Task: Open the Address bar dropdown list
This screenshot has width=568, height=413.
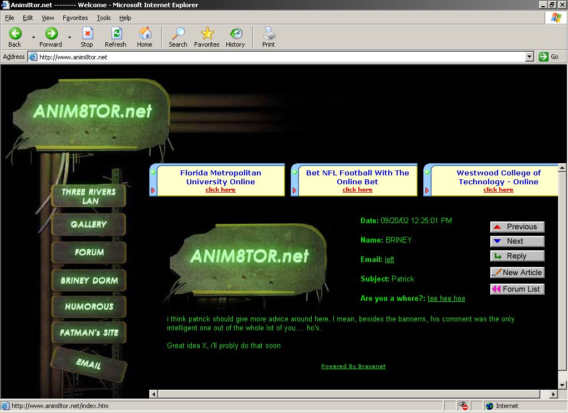Action: coord(530,57)
